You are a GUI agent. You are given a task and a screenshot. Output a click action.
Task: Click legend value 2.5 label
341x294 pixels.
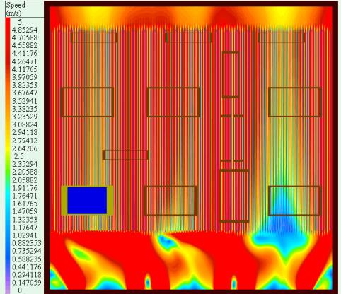coord(19,156)
